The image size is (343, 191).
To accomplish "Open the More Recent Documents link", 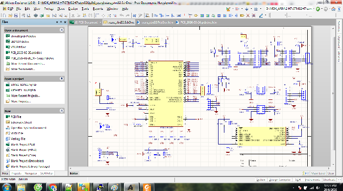I will coord(28,64).
